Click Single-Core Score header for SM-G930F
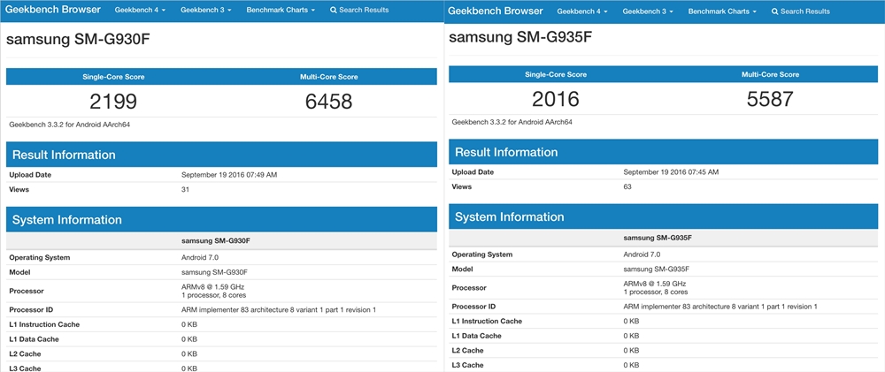 (113, 77)
